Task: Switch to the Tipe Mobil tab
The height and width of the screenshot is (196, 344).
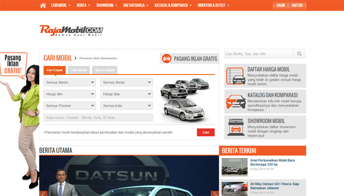Action: [x=79, y=70]
